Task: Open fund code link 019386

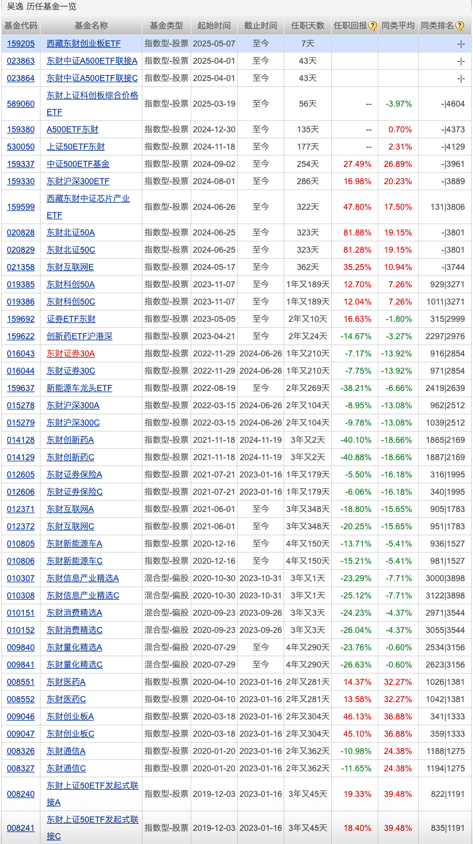Action: coord(21,302)
